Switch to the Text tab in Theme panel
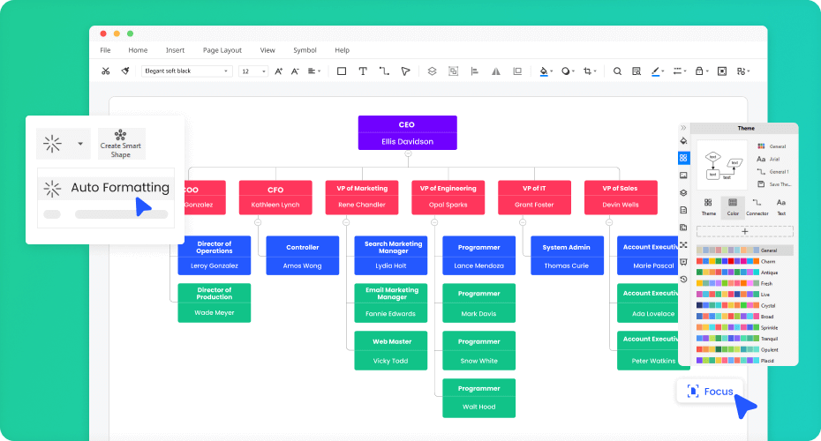 (x=781, y=207)
